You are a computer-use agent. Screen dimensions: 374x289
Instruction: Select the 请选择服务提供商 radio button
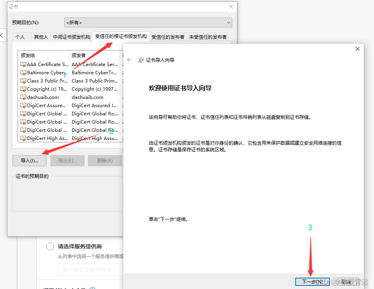click(50, 246)
